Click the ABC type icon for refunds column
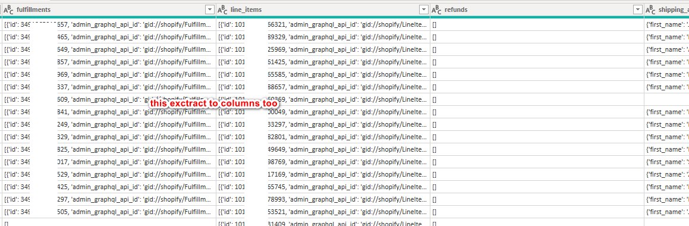 pyautogui.click(x=437, y=10)
